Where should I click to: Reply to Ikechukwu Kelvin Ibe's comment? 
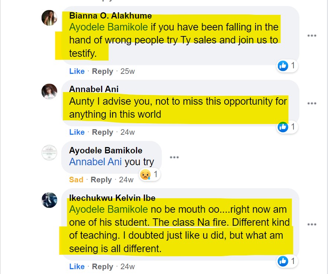coord(103,267)
